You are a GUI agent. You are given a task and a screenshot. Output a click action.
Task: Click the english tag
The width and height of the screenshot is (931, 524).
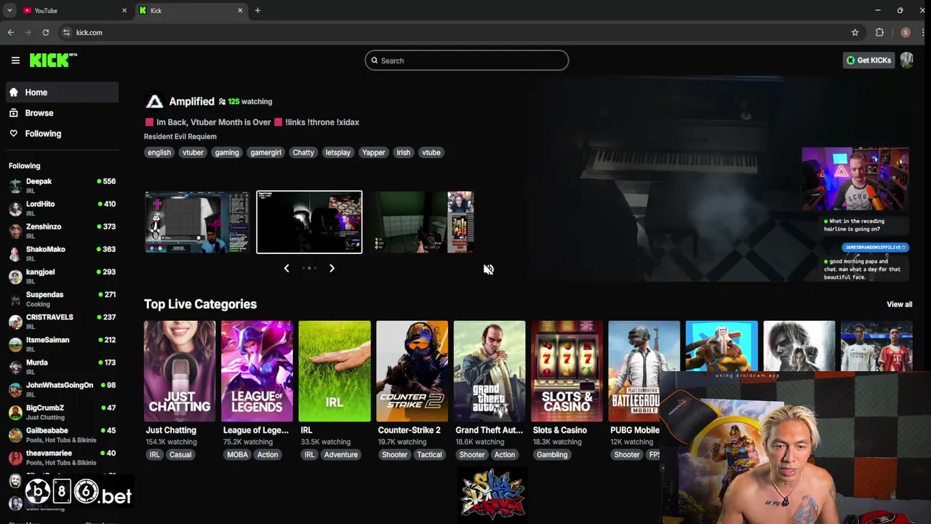159,152
